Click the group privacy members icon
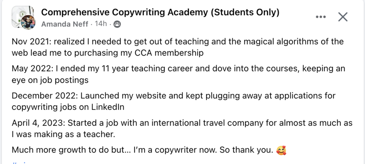Viewport: 365px width, 164px height. pos(117,24)
